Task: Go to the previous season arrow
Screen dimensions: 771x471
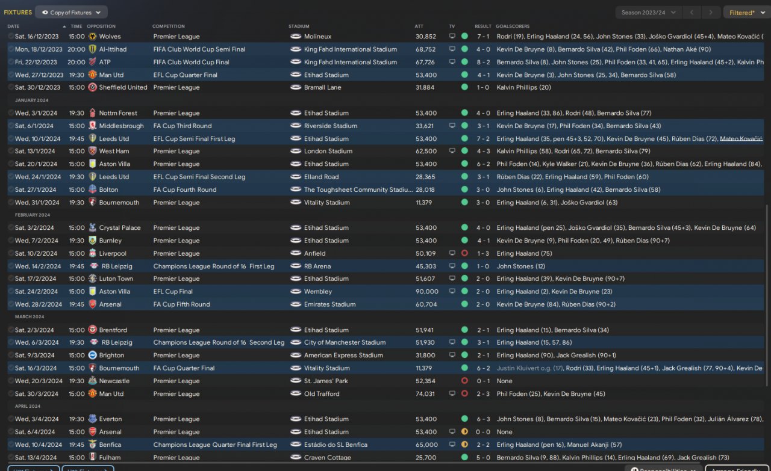Action: [x=692, y=12]
